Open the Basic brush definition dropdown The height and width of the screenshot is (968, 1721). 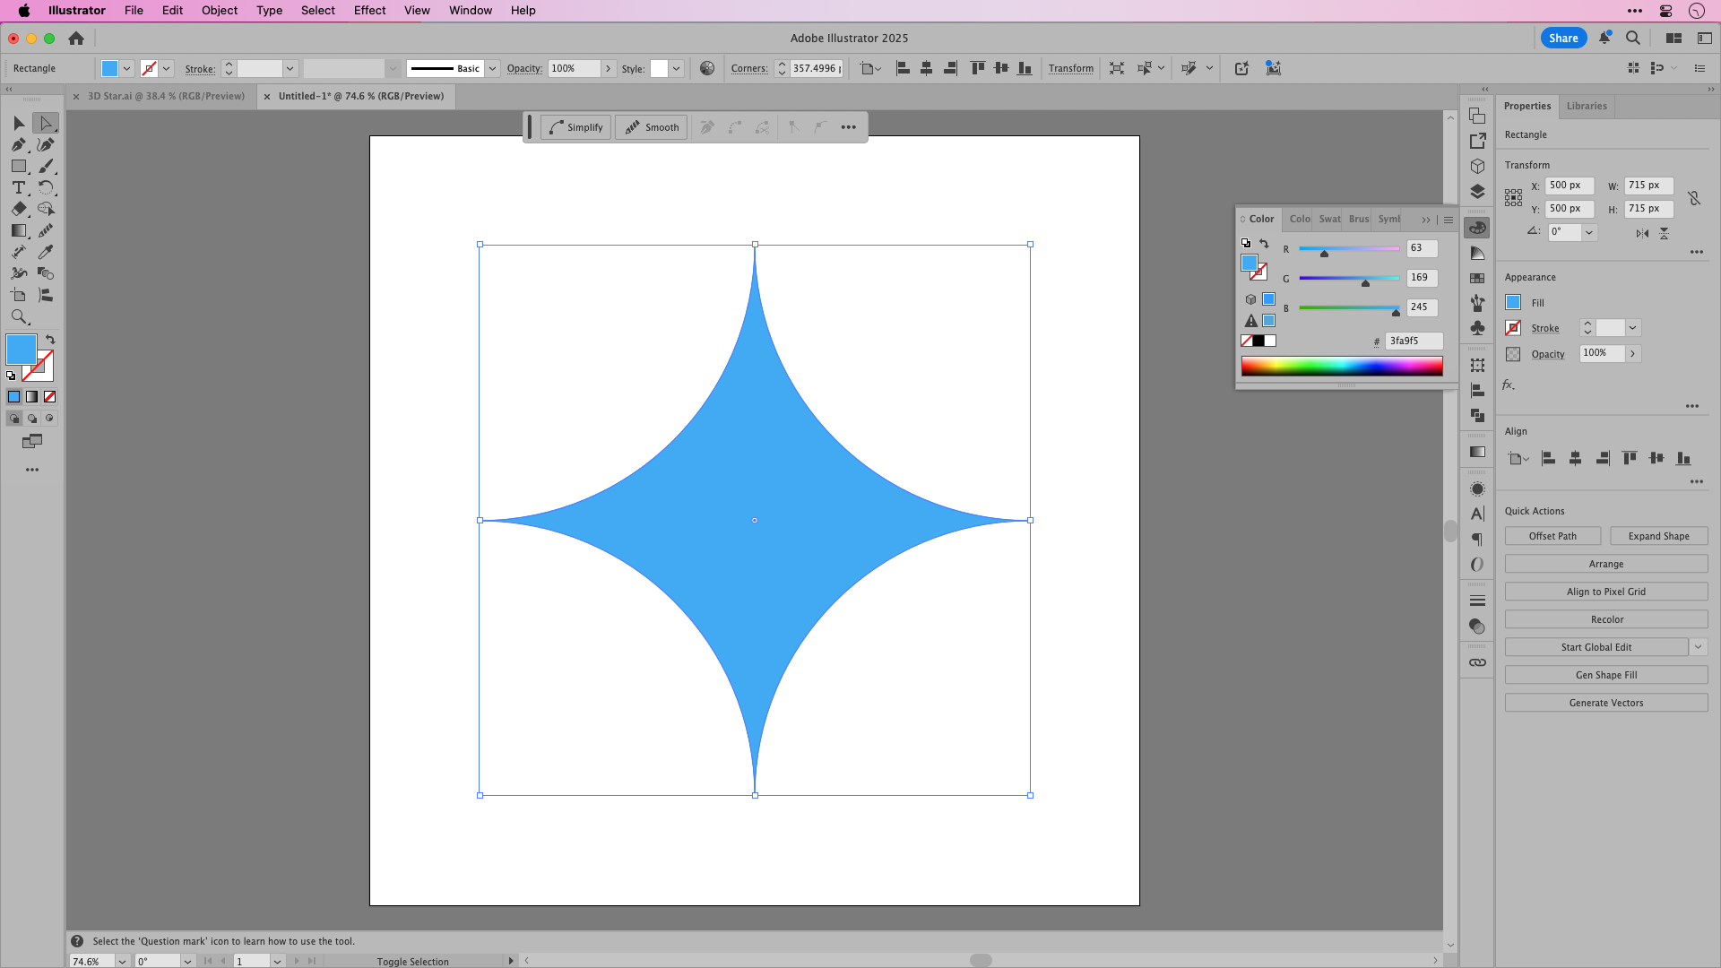coord(492,68)
